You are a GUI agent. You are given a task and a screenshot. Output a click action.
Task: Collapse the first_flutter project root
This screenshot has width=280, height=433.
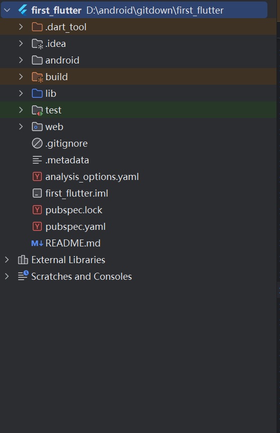(x=7, y=10)
